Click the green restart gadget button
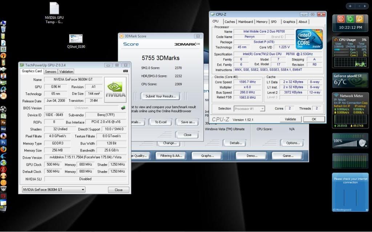Viewport: 372px width, 232px height. (x=350, y=19)
